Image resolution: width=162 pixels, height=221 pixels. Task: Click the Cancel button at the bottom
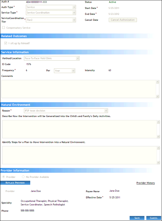click(154, 218)
